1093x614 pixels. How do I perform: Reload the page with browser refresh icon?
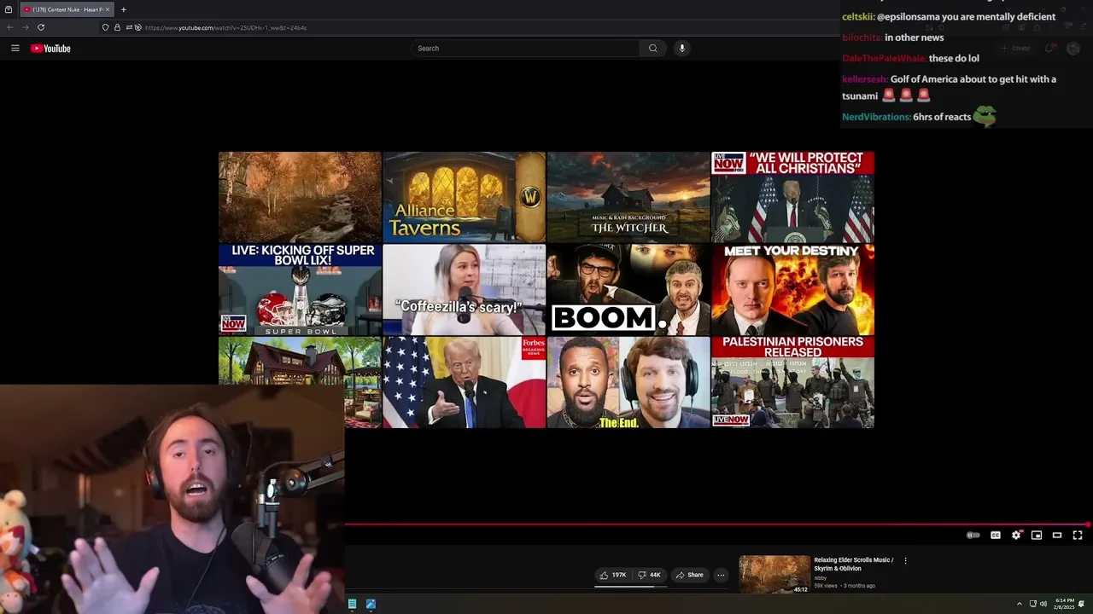click(x=40, y=27)
